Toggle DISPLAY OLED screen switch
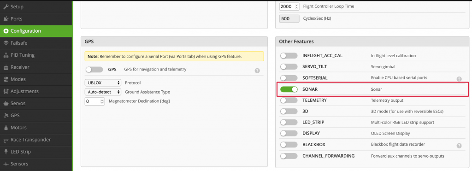This screenshot has height=171, width=472. (289, 133)
